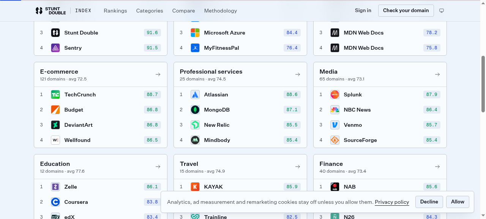Click the Sentry logo icon

tap(55, 48)
